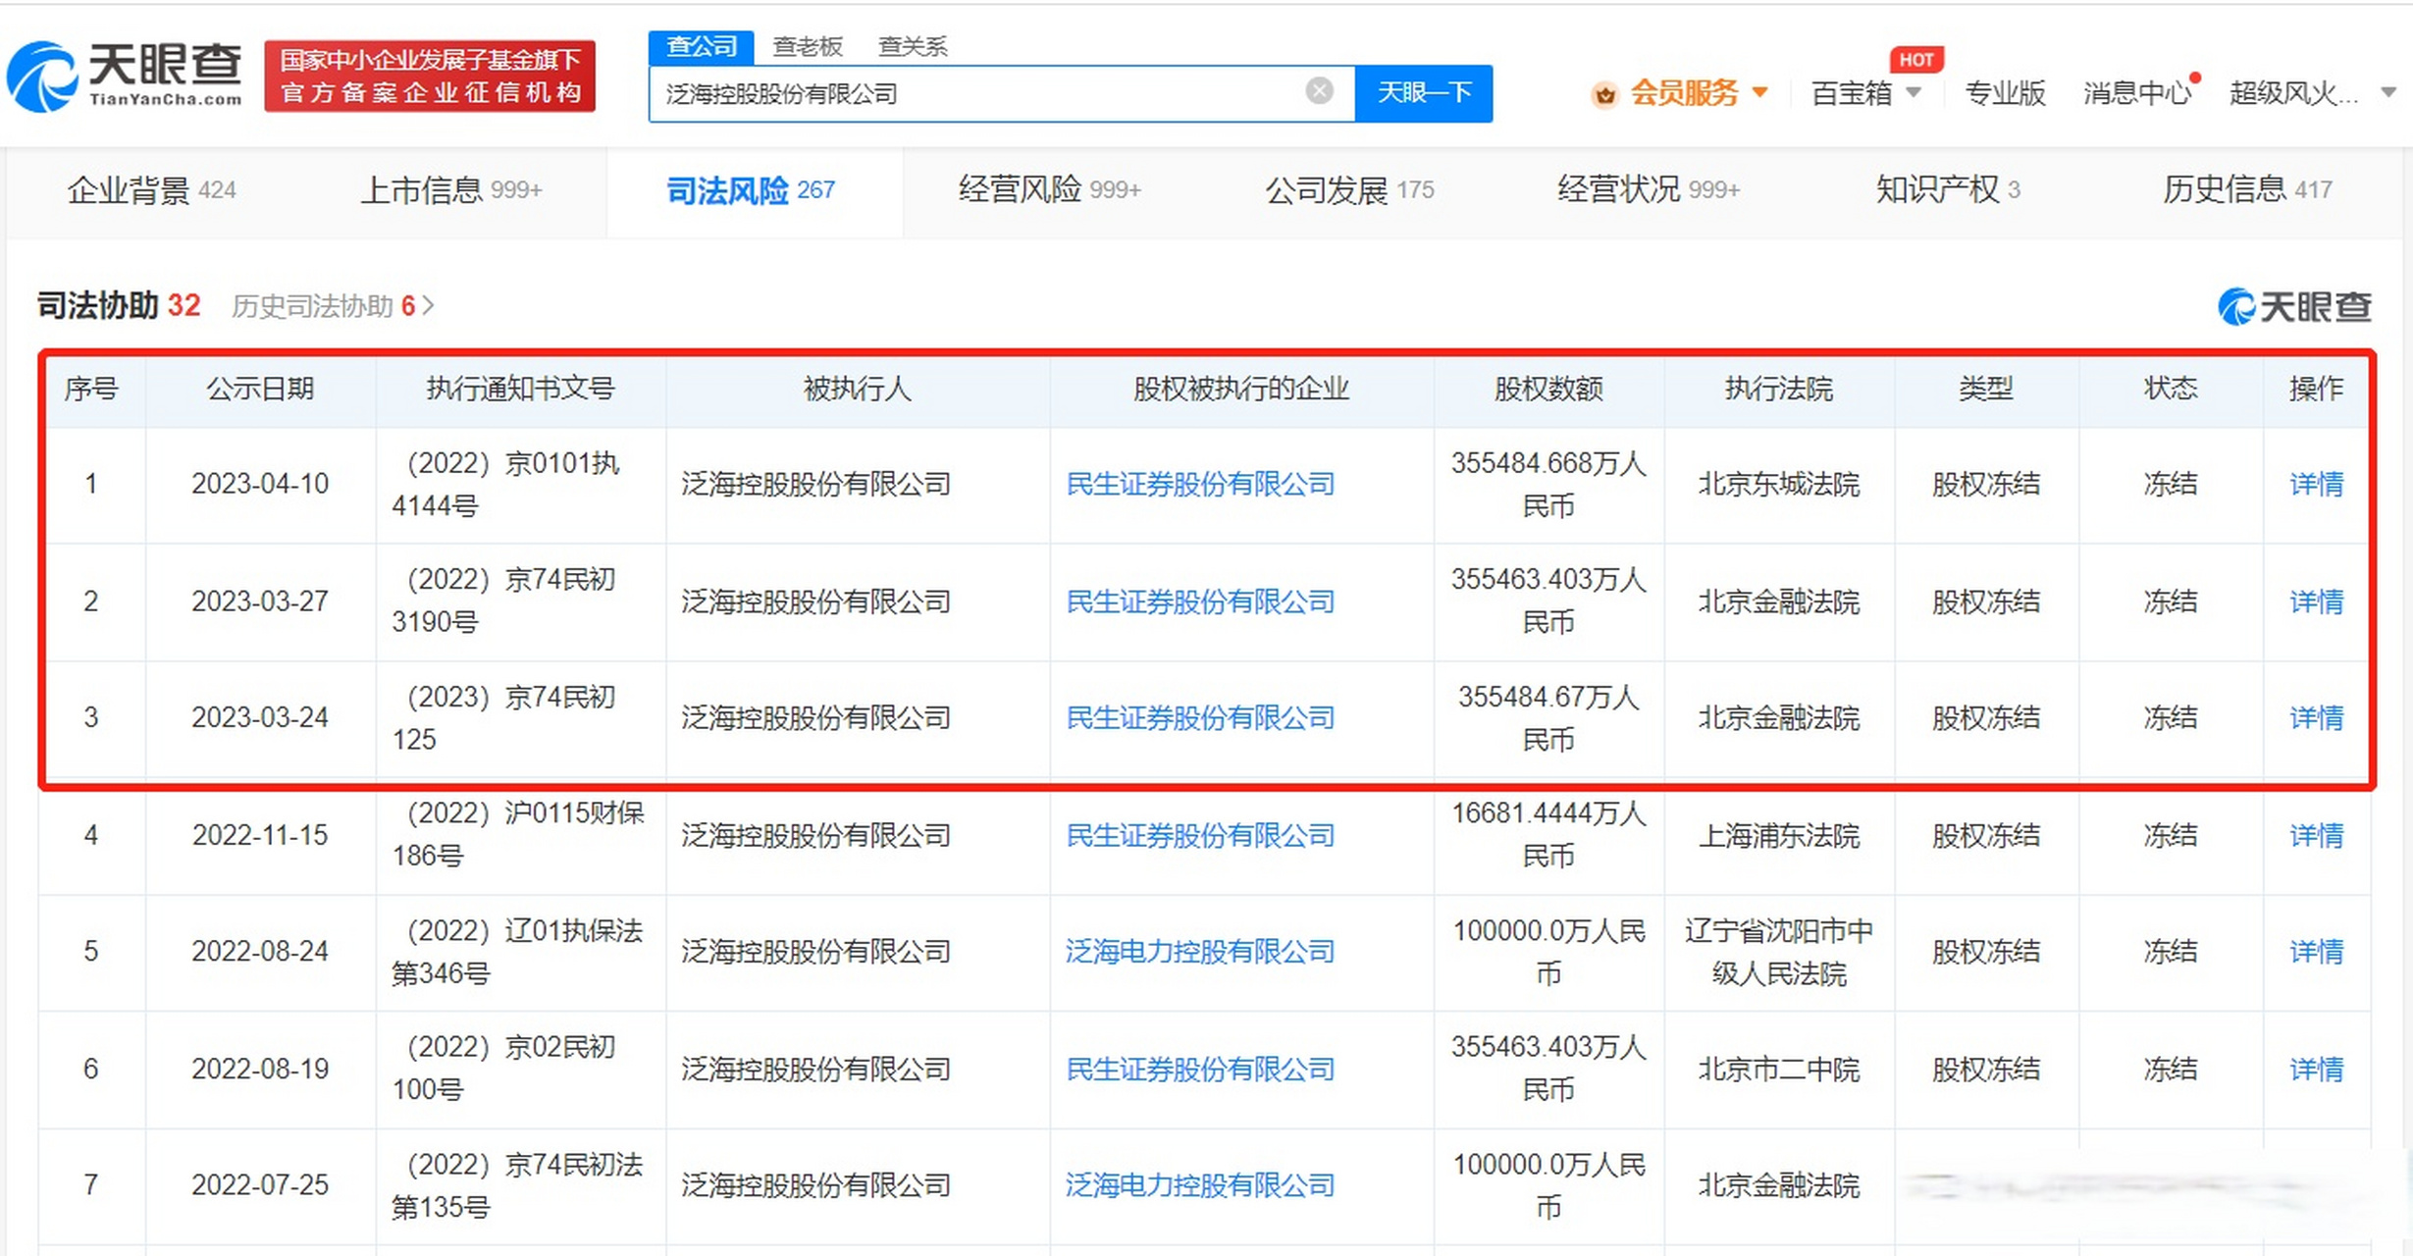The width and height of the screenshot is (2413, 1256).
Task: Open the TianYanCha logo homepage
Action: (x=125, y=76)
